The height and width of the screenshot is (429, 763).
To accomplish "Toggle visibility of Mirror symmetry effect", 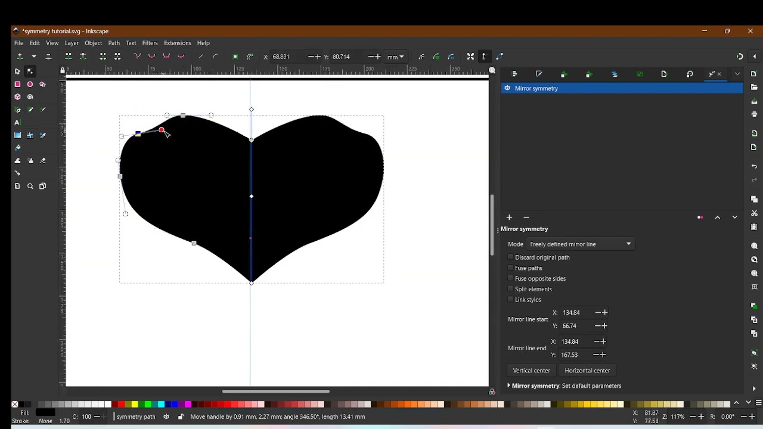I will [507, 88].
